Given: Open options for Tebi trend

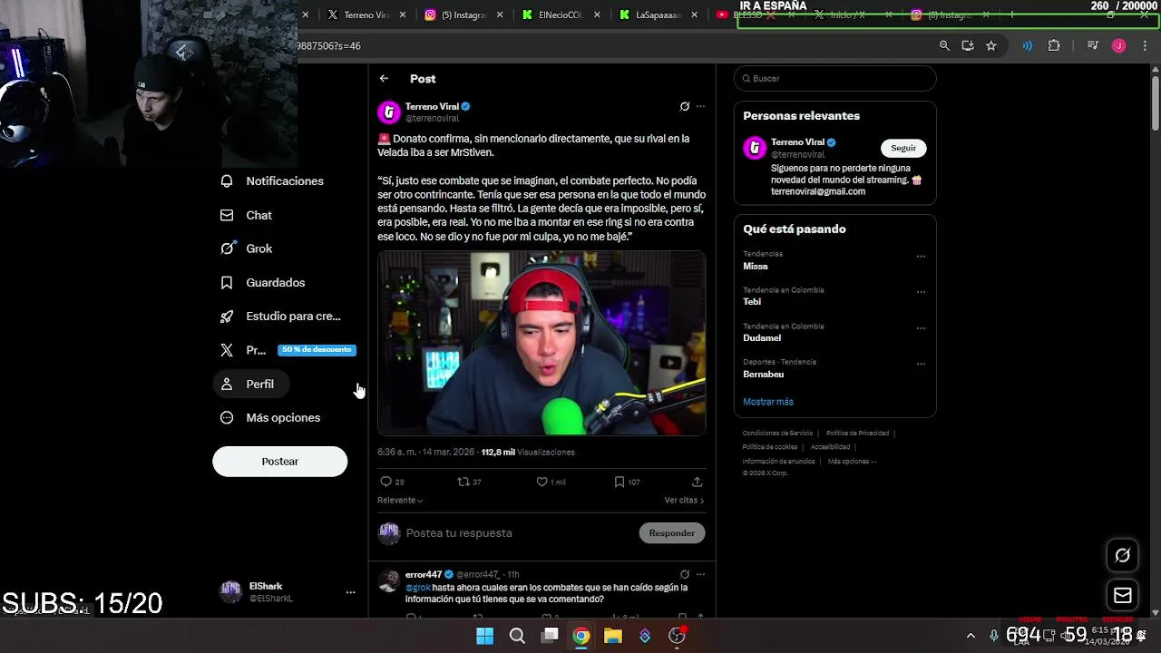Looking at the screenshot, I should pyautogui.click(x=921, y=292).
